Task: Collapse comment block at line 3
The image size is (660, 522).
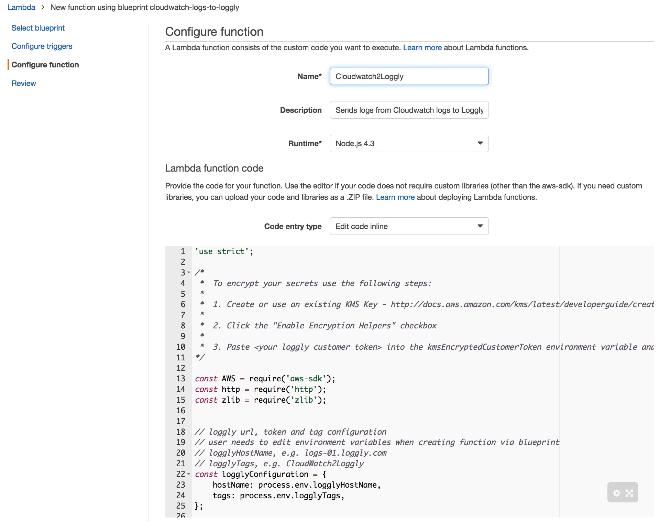Action: tap(189, 273)
